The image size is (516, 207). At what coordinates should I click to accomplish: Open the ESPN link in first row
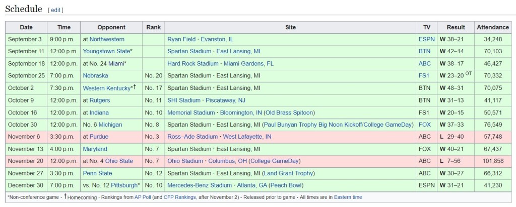pyautogui.click(x=426, y=39)
